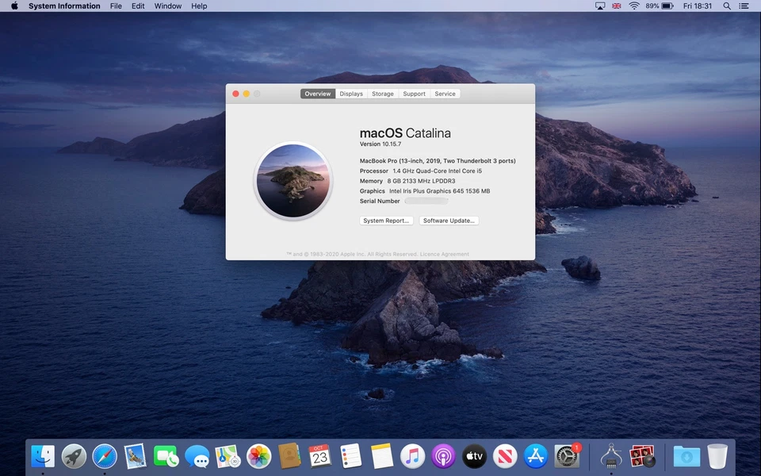Minimize the About This Mac window

click(247, 94)
